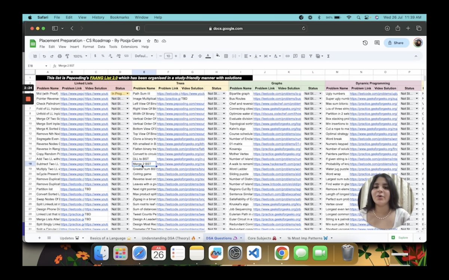Open the Format menu
The width and height of the screenshot is (449, 280).
[x=88, y=47]
